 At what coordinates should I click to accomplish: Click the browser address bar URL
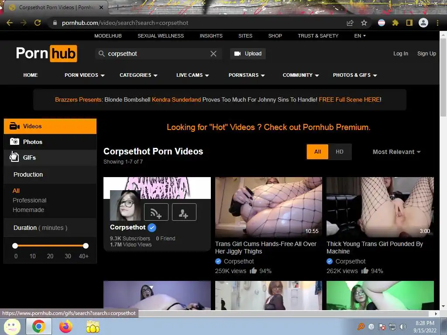point(125,23)
